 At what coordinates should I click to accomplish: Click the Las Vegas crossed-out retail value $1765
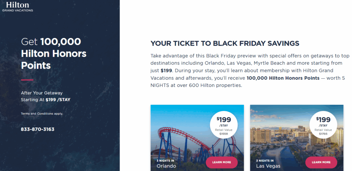pos(323,134)
